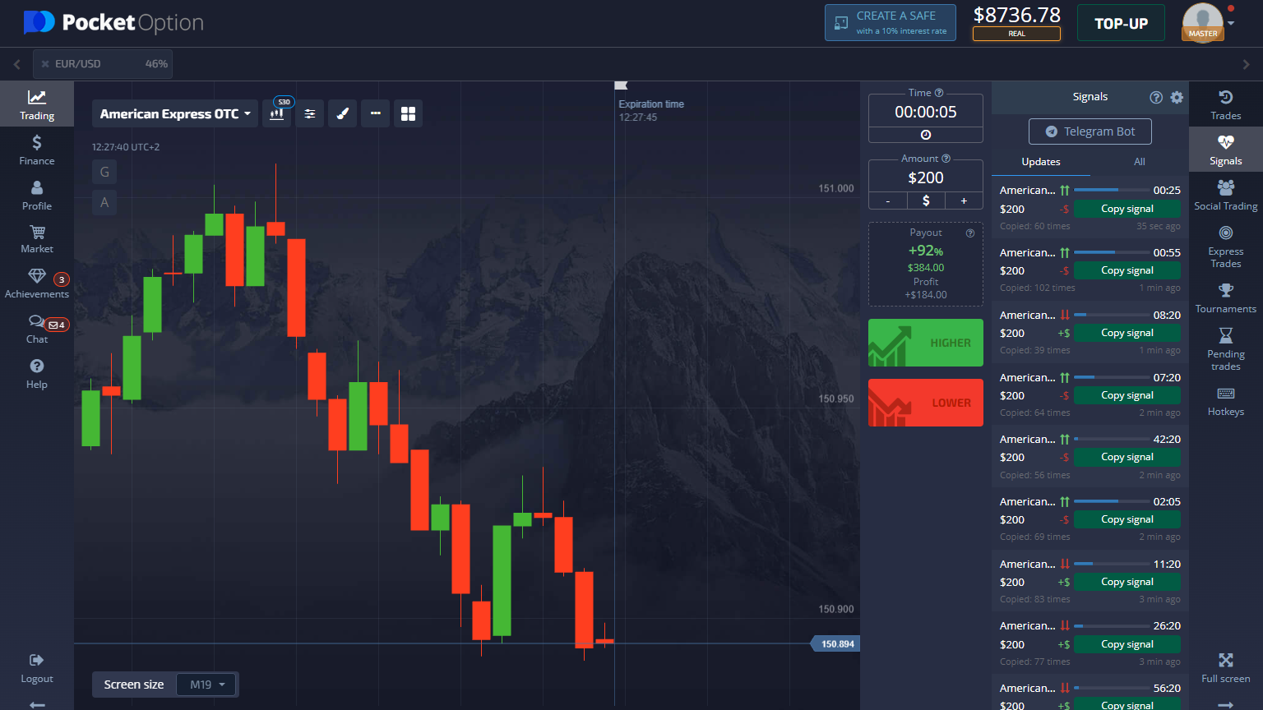Click the expiration Time input field
1263x710 pixels.
[x=925, y=112]
